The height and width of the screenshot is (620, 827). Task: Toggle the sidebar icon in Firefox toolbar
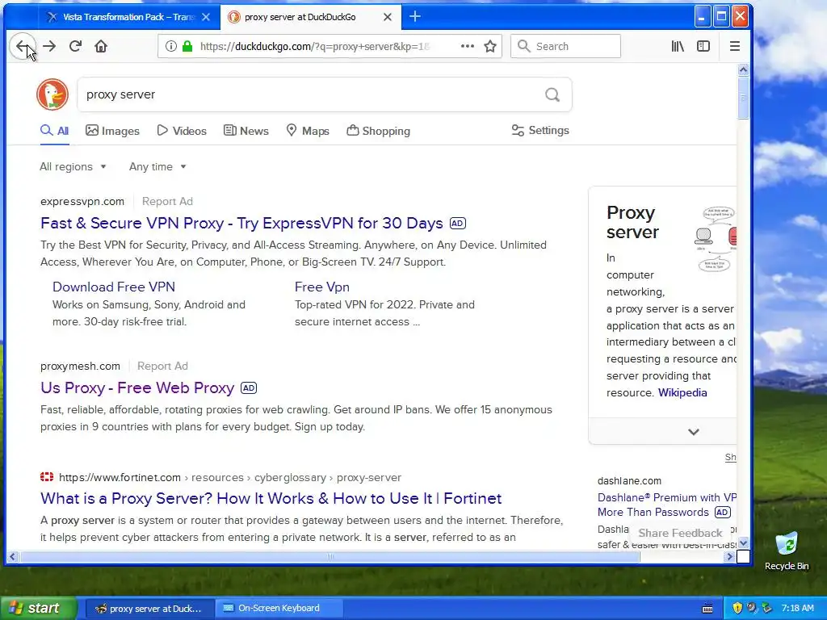tap(703, 46)
